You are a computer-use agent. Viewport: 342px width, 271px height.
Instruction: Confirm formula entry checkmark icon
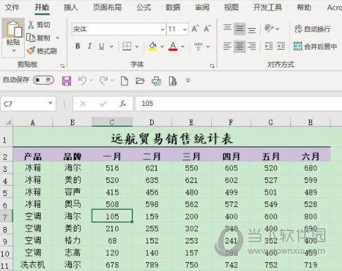pos(103,104)
